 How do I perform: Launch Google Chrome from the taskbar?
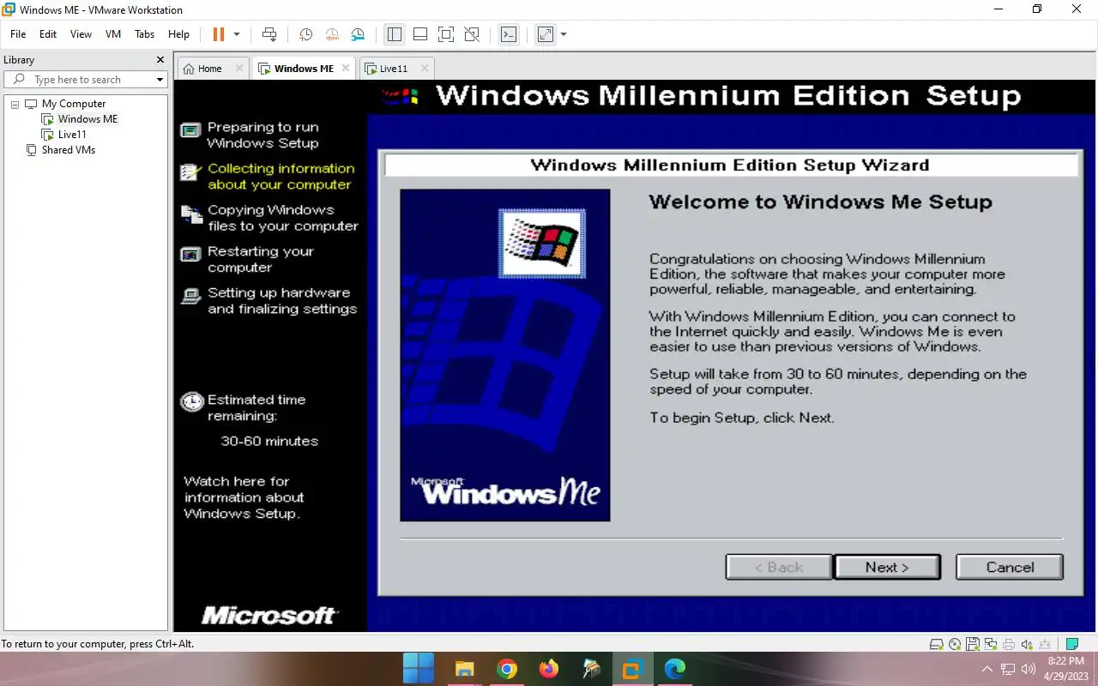pos(506,669)
